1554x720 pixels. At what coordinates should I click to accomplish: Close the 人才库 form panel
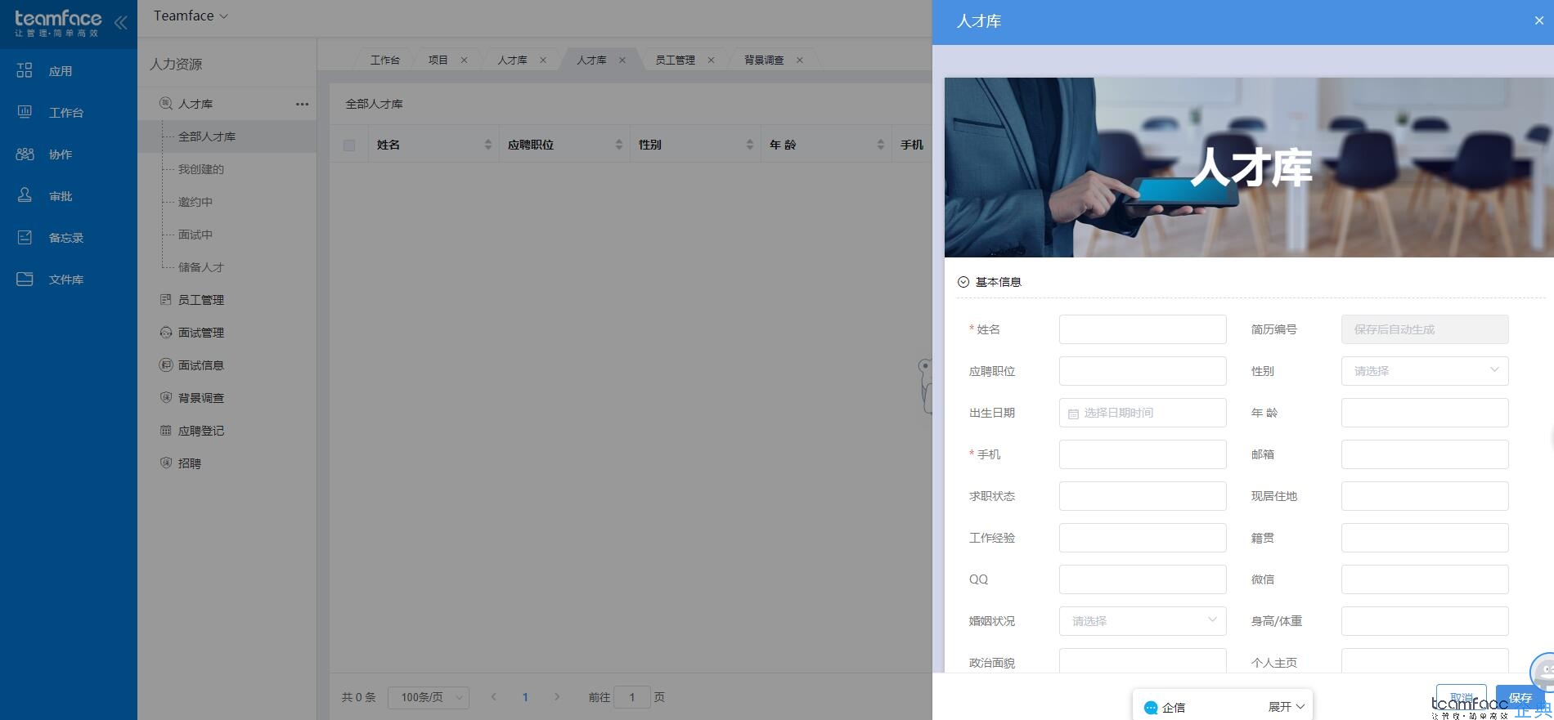[1538, 20]
